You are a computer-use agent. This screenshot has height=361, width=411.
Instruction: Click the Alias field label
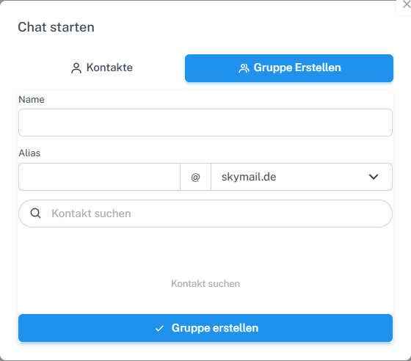click(29, 153)
